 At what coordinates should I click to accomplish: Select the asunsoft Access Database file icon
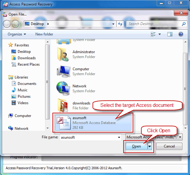pos(64,123)
